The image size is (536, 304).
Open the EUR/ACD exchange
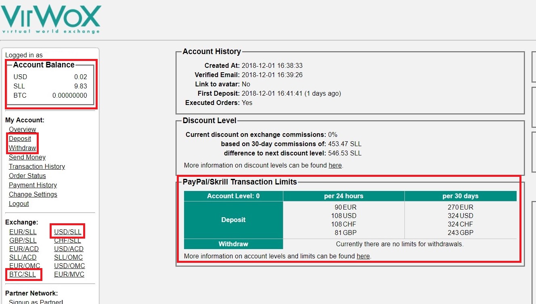[24, 249]
